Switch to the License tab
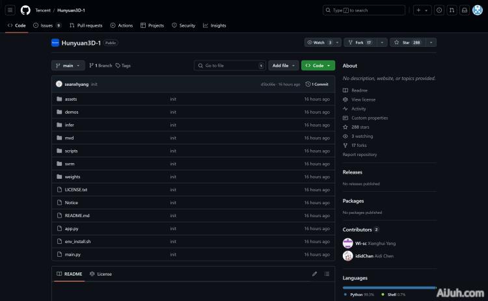This screenshot has height=301, width=488. click(x=101, y=274)
